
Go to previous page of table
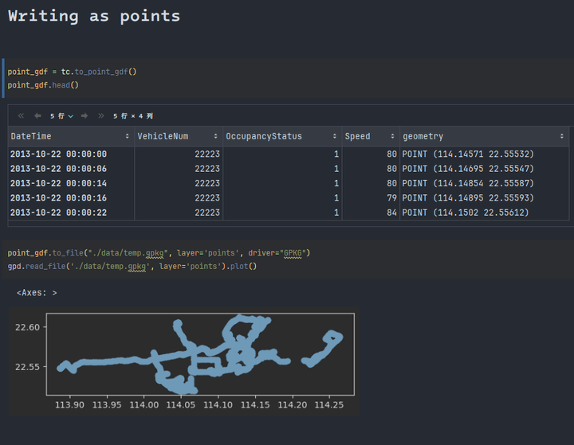click(37, 116)
